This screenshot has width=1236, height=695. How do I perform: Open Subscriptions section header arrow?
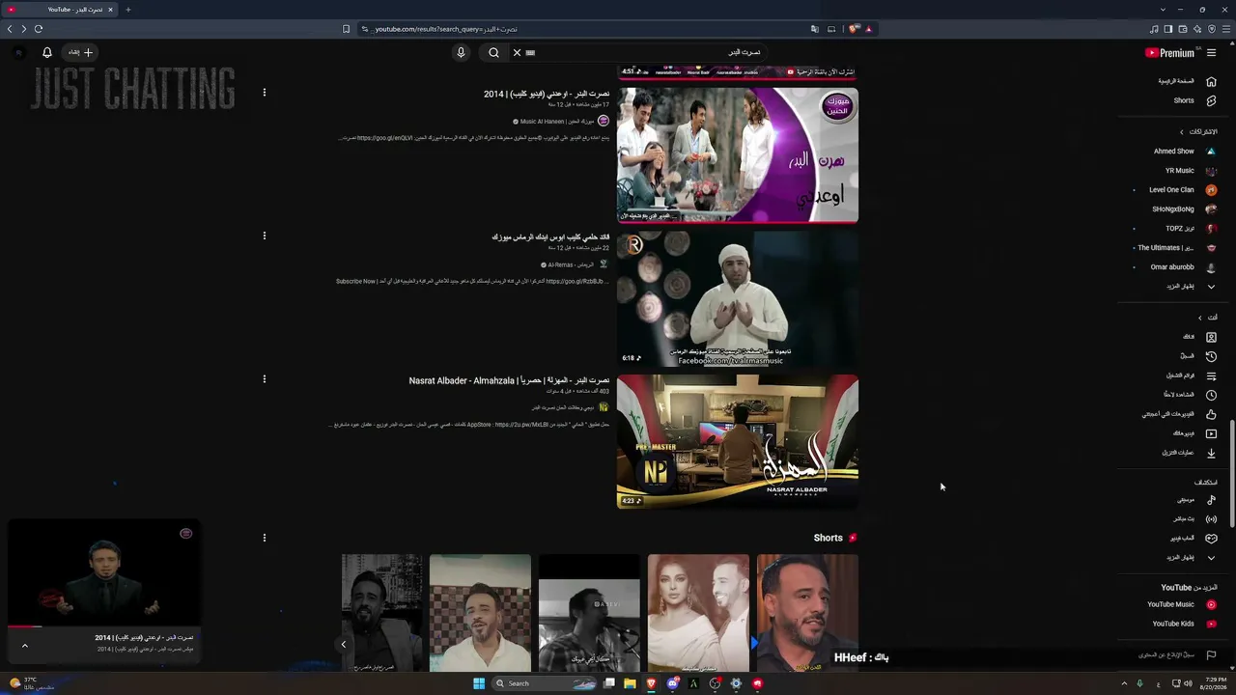(1181, 132)
